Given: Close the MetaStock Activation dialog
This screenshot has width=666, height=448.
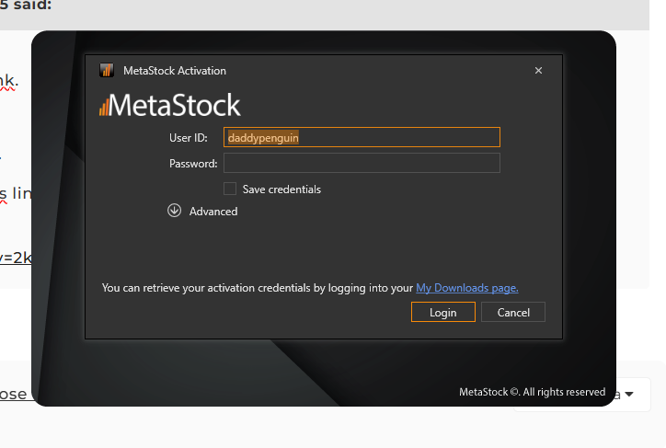Looking at the screenshot, I should click(x=538, y=71).
